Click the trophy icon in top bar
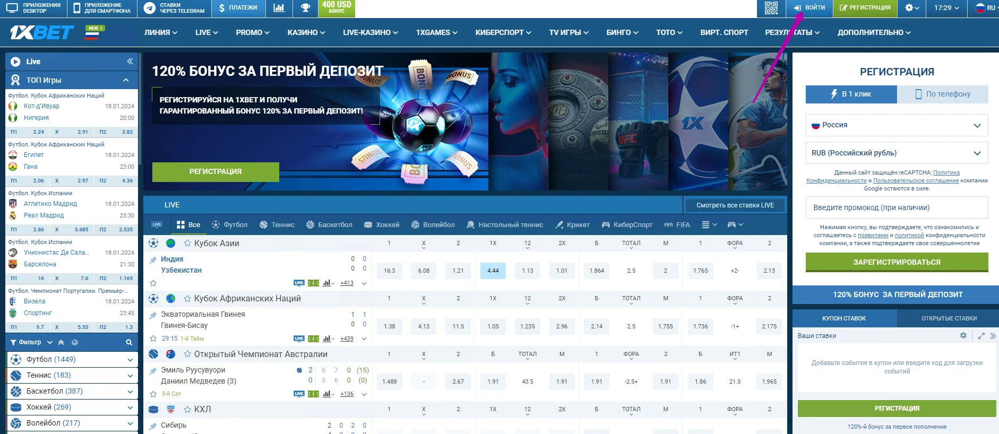 [x=305, y=8]
